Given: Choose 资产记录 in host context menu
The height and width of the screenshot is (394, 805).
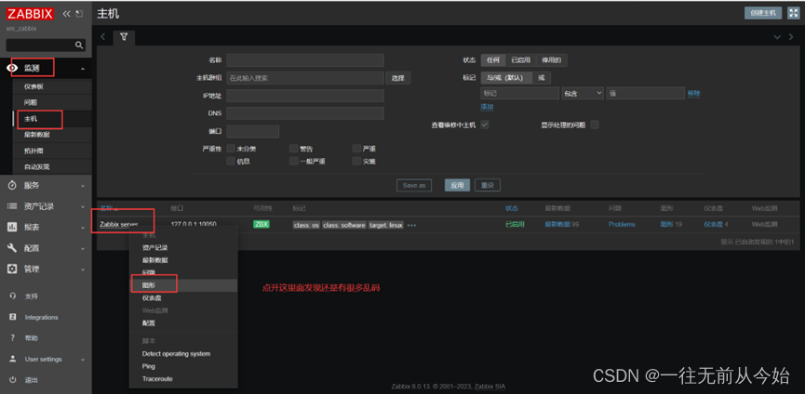Looking at the screenshot, I should 183,247.
